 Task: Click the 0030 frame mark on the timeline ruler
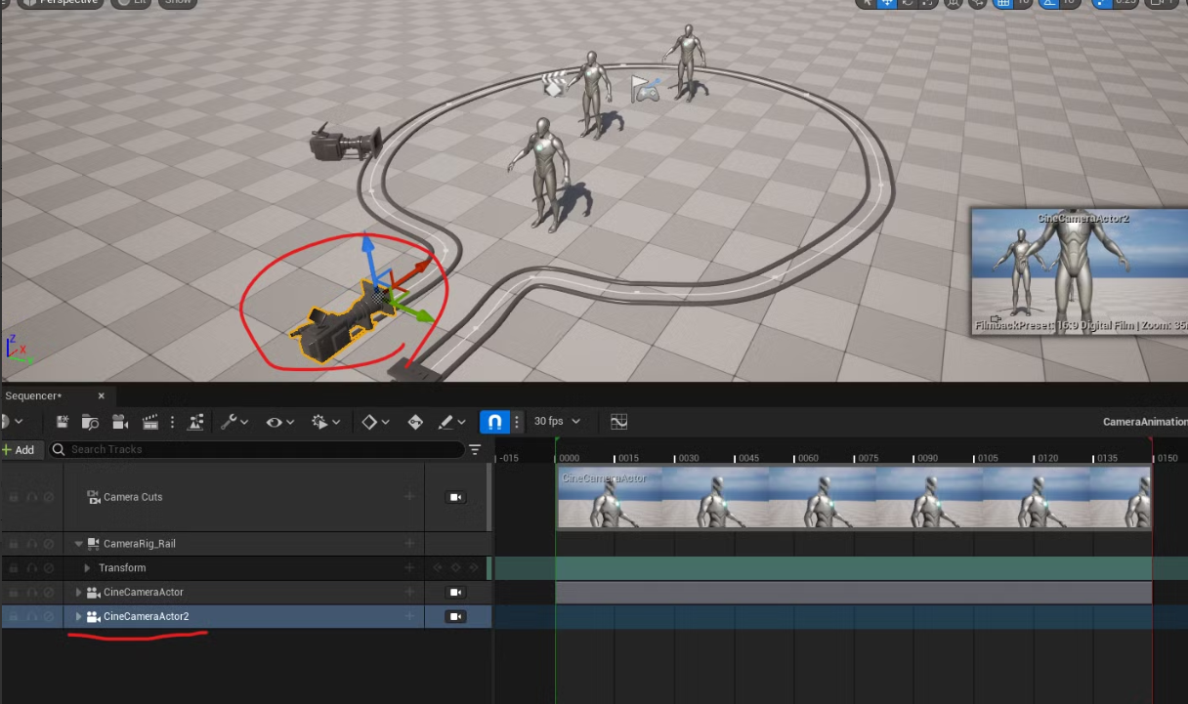point(689,458)
